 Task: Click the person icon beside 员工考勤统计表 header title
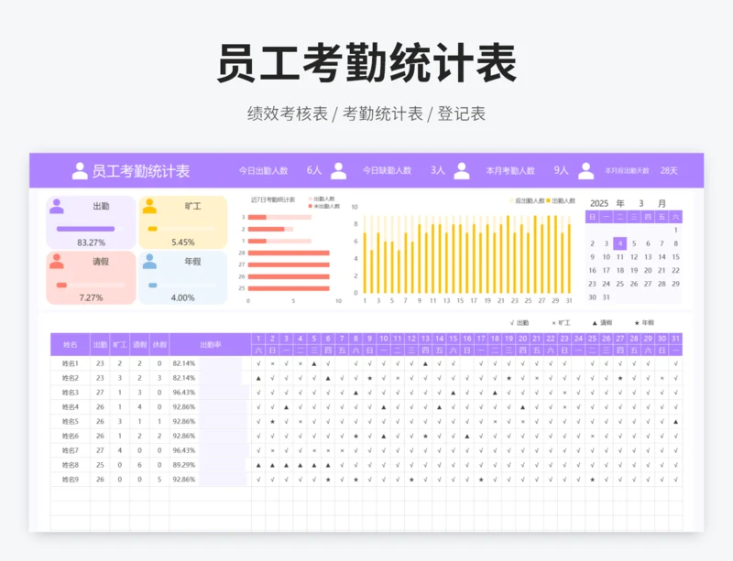tap(80, 171)
